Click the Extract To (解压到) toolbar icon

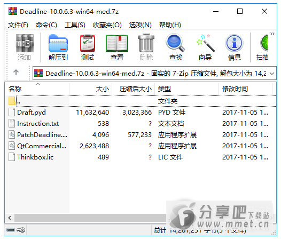pos(58,44)
